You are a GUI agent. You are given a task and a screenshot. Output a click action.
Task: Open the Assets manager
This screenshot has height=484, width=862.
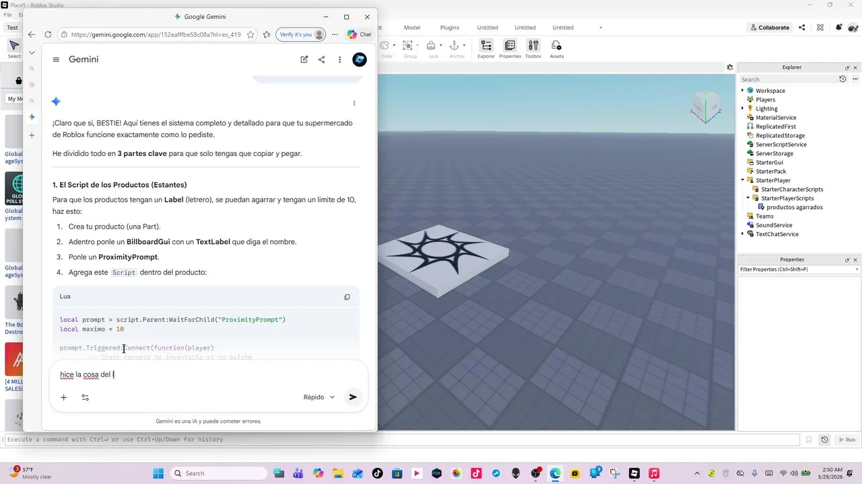pos(556,49)
